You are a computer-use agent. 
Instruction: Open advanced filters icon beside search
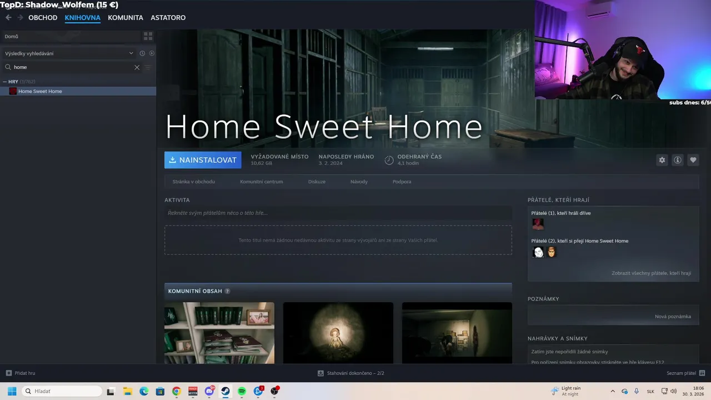coord(148,67)
